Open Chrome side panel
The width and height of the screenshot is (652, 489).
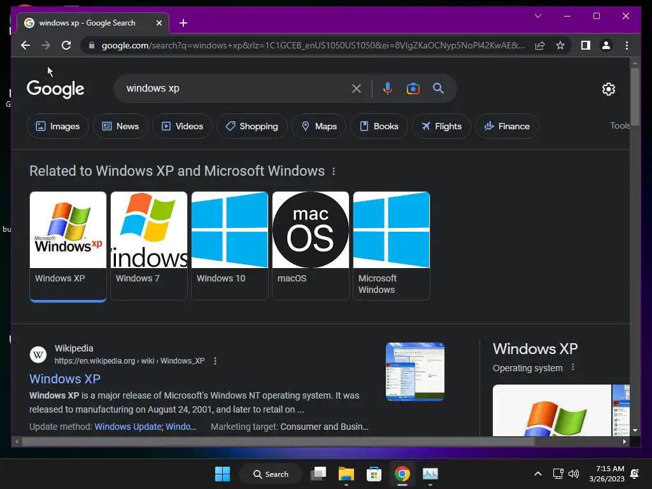pyautogui.click(x=586, y=45)
